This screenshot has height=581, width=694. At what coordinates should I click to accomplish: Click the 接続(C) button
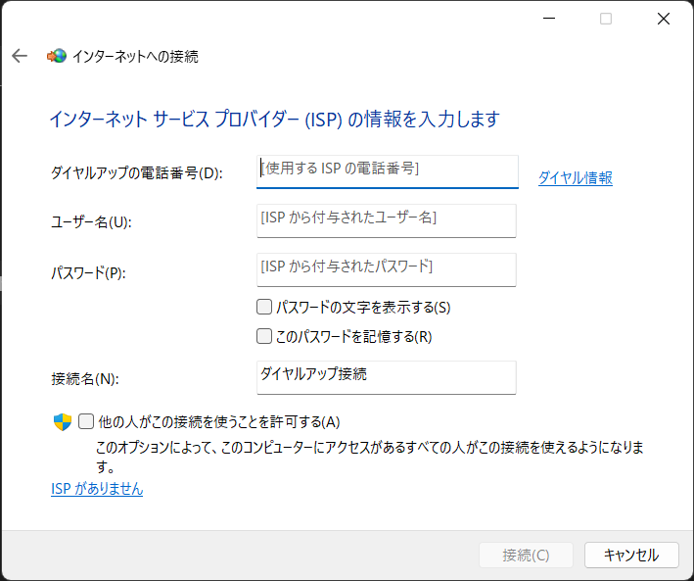526,555
